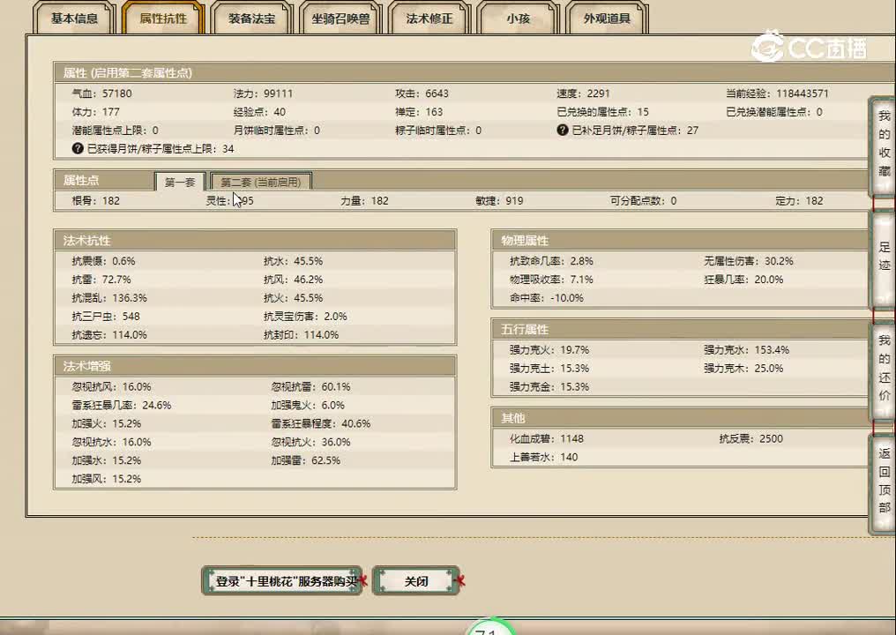Screen dimensions: 896x635
Task: Click 忽视抗雷: 60.1% entry
Action: pyautogui.click(x=310, y=387)
